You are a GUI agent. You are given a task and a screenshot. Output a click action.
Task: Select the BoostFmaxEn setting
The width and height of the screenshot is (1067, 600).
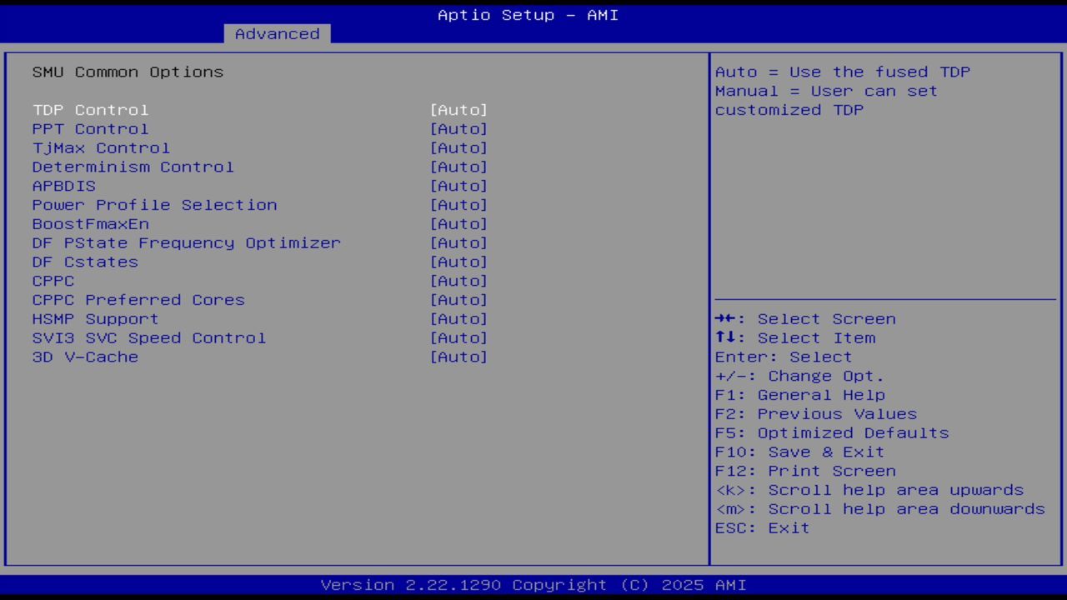tap(90, 224)
